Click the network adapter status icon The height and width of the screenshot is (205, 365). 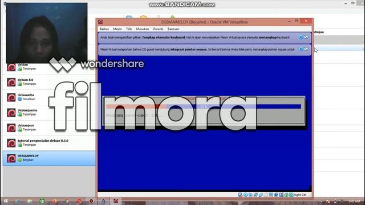coord(255,195)
